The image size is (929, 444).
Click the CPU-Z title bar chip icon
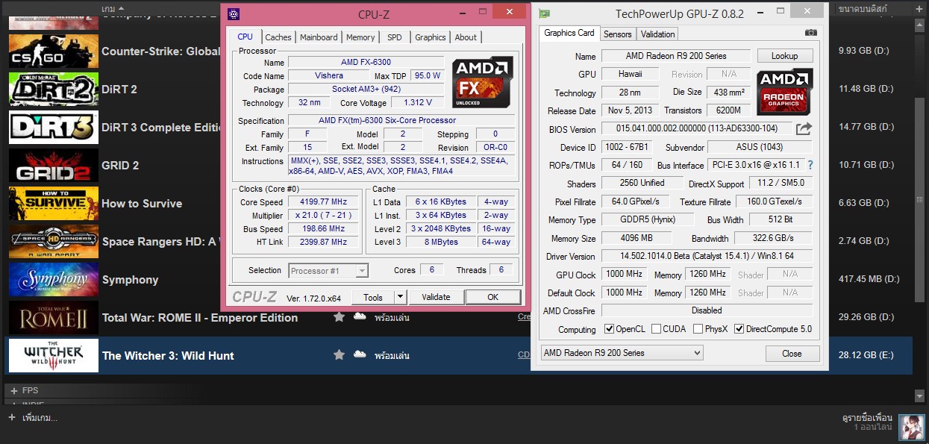(x=234, y=13)
